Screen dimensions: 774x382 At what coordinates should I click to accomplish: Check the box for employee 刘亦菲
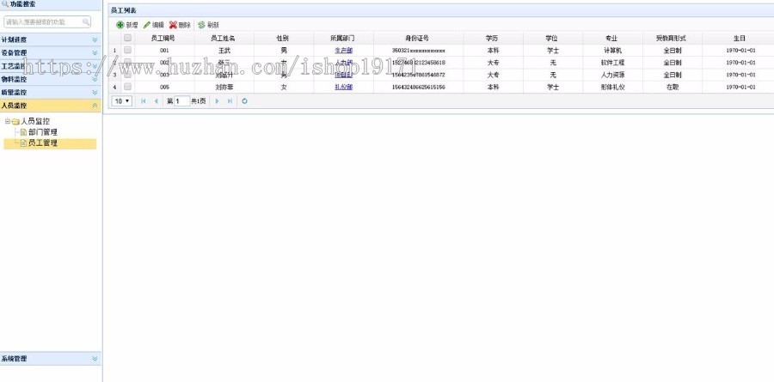tap(128, 87)
